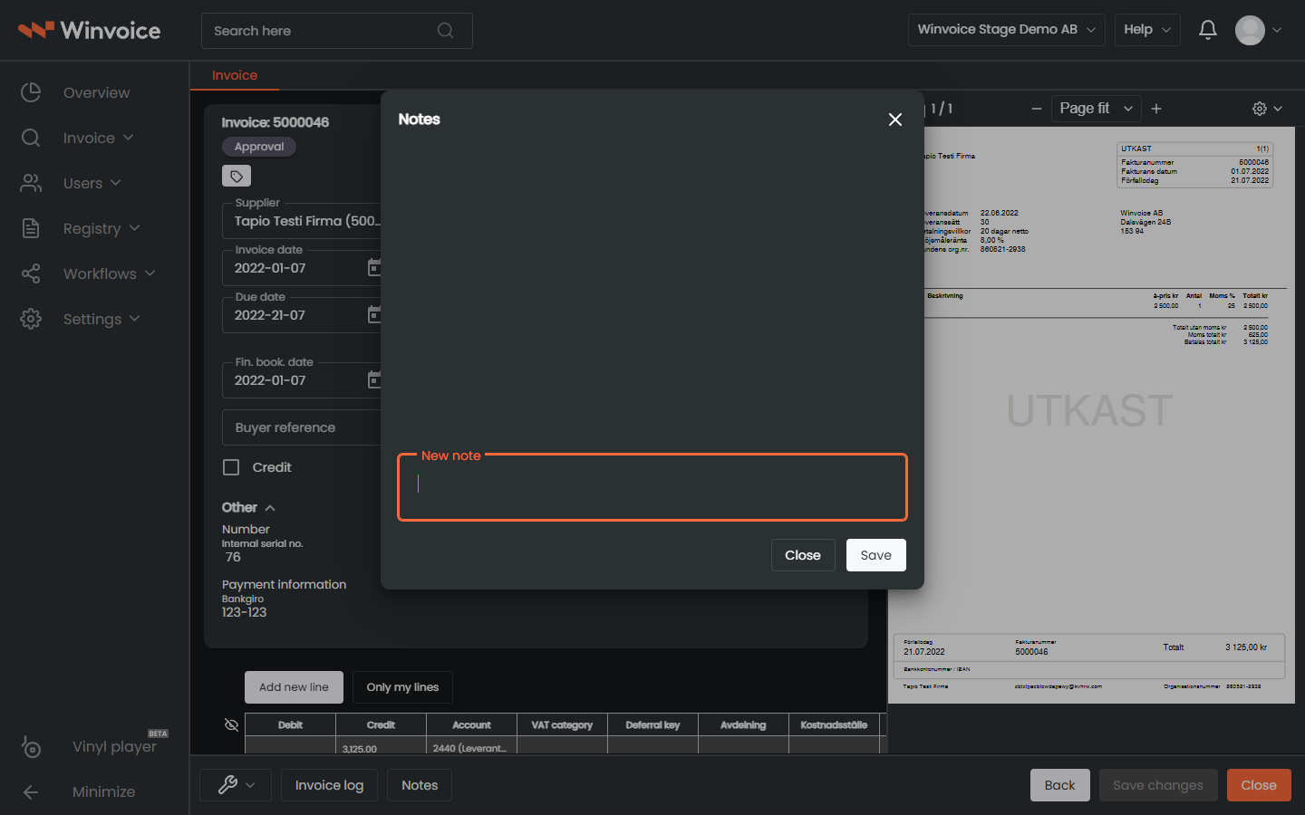
Task: Open Winvoice Stage Demo AB selector
Action: 1007,30
